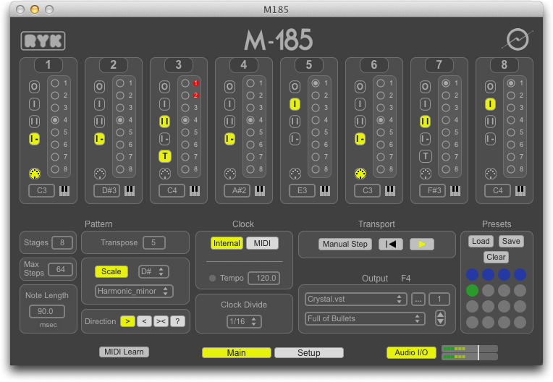Select Internal clock source
This screenshot has height=382, width=553.
(227, 243)
